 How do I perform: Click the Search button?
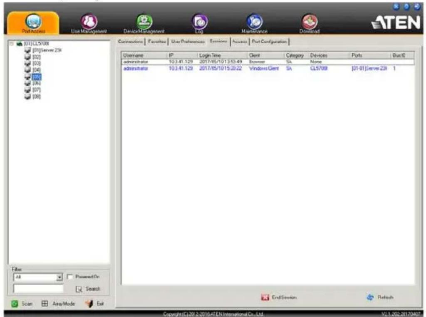coord(88,289)
